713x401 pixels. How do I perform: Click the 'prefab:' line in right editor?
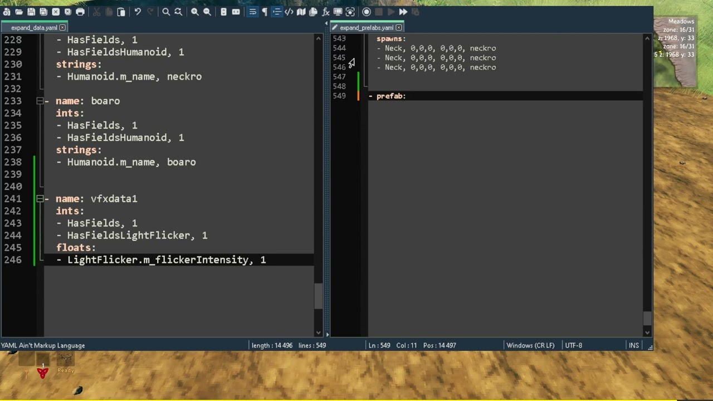click(391, 96)
